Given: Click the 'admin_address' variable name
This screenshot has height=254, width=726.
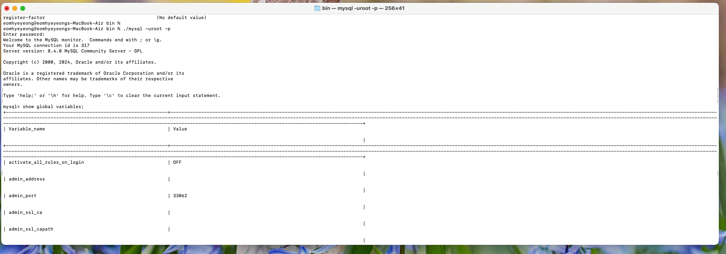Looking at the screenshot, I should (27, 179).
